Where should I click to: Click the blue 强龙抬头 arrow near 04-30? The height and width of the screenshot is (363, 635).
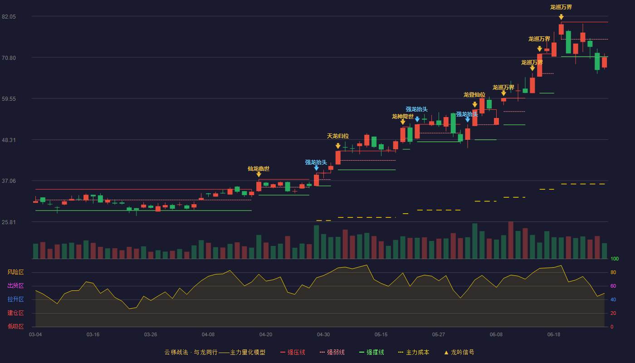click(x=316, y=168)
